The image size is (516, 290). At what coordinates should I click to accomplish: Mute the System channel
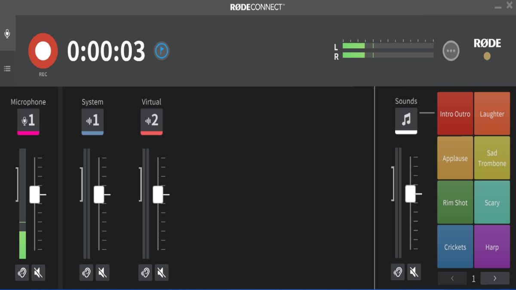click(102, 272)
